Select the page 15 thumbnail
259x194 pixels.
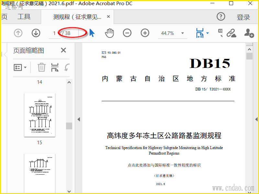click(39, 115)
